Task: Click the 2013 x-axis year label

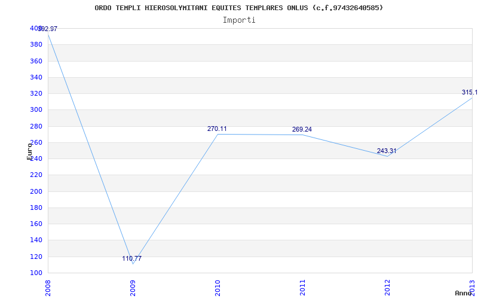Action: (x=472, y=288)
